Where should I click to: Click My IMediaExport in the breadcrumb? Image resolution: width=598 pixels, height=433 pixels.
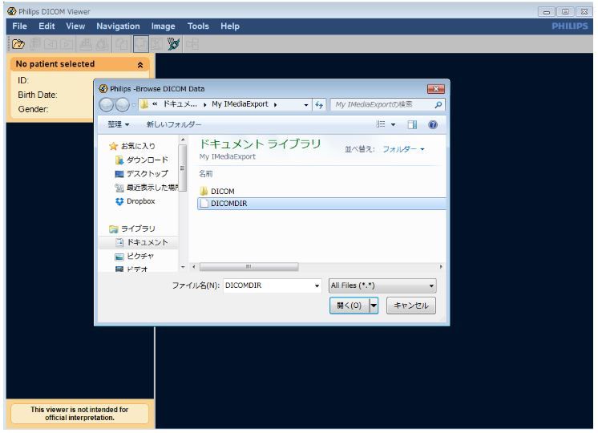point(240,104)
